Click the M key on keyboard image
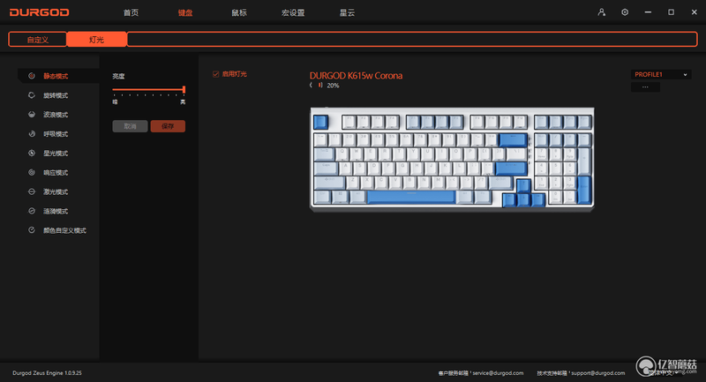Image resolution: width=706 pixels, height=382 pixels. click(x=438, y=183)
